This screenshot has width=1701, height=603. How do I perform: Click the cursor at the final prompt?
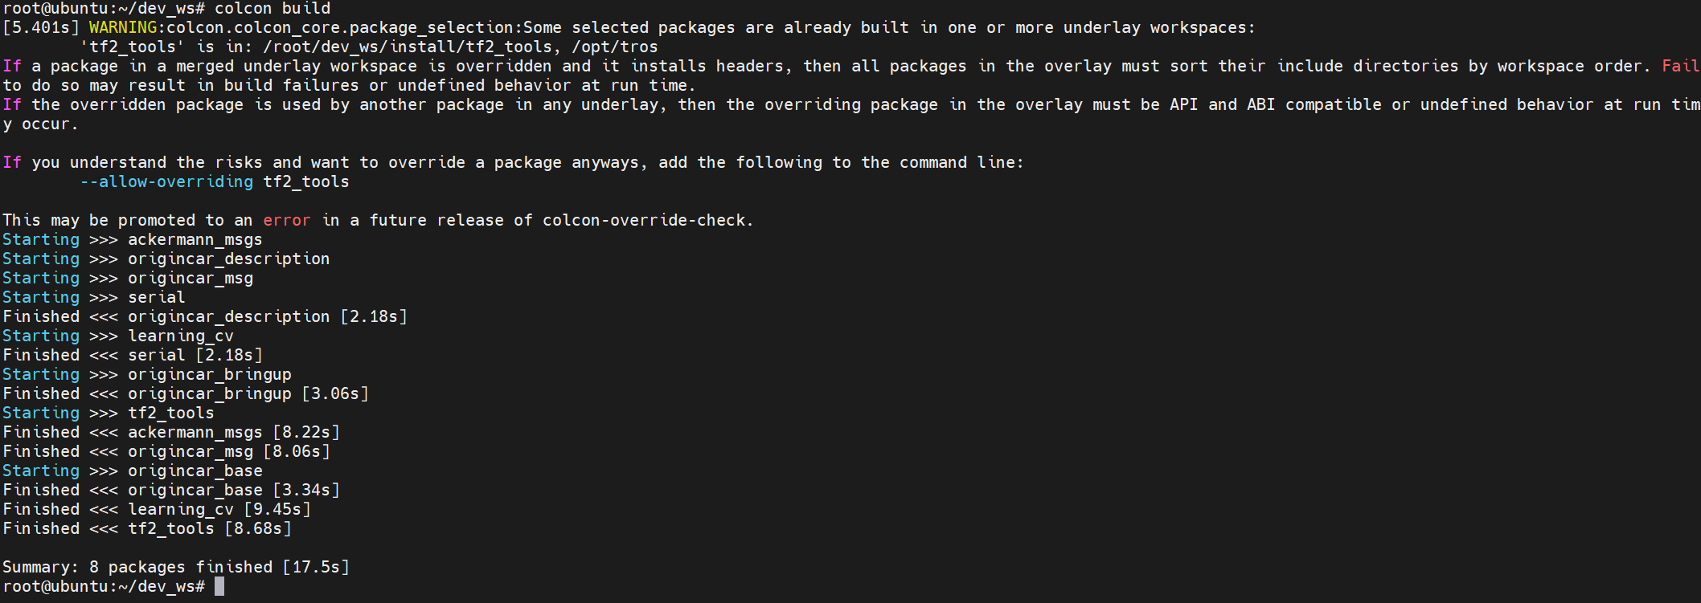[x=219, y=587]
